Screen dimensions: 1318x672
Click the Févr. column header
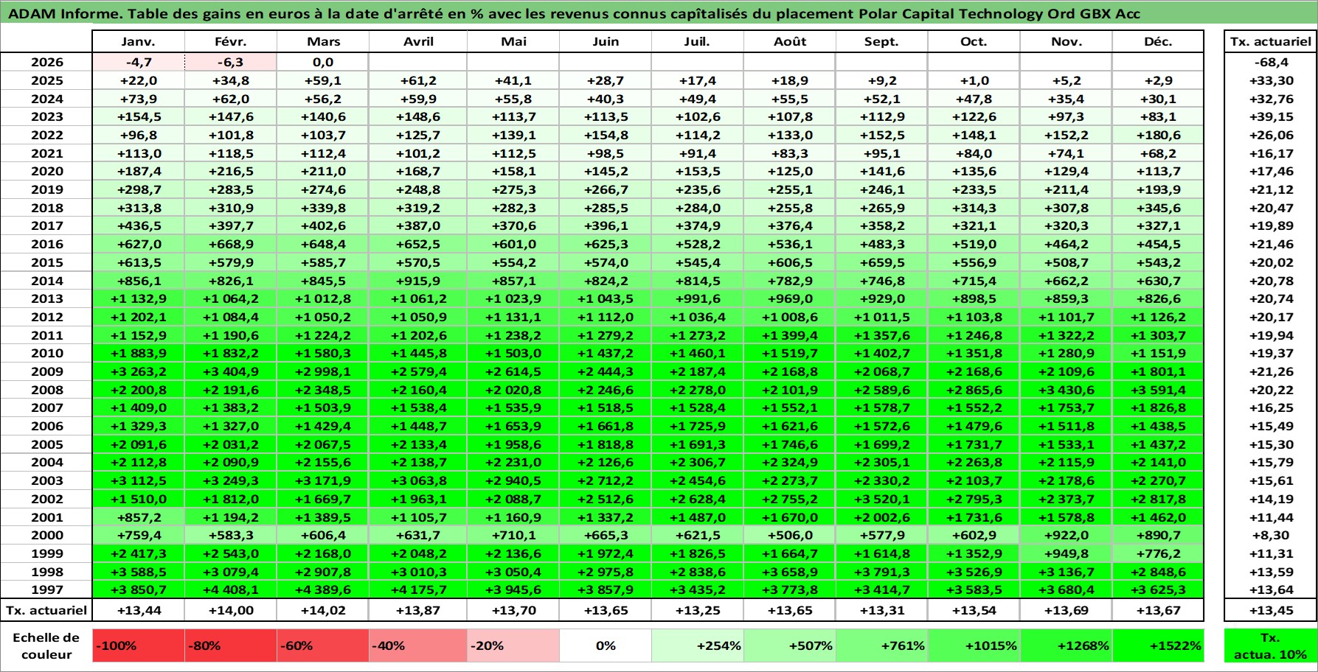coord(231,42)
